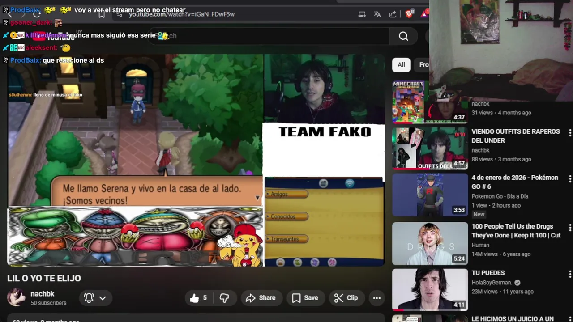Click the Clip scissors button
The image size is (573, 322).
346,298
